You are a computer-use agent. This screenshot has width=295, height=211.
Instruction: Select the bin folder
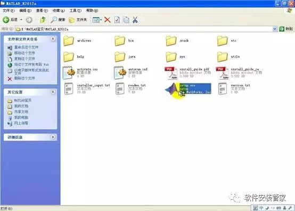click(x=125, y=41)
